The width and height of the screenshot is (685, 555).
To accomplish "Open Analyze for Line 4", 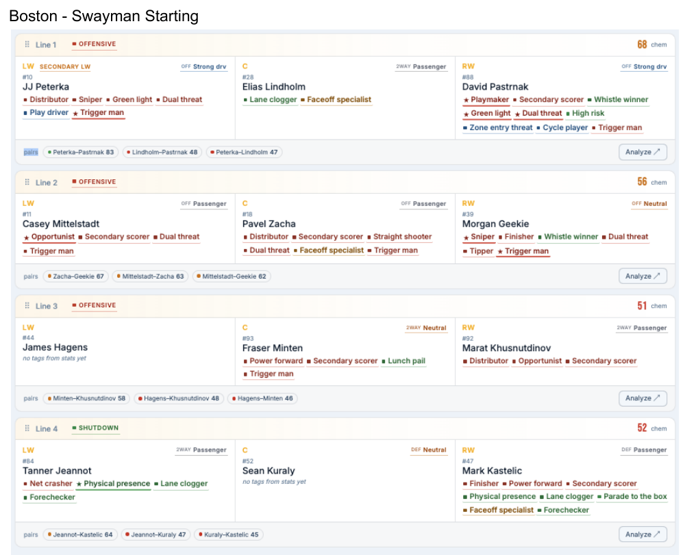I will pos(643,534).
